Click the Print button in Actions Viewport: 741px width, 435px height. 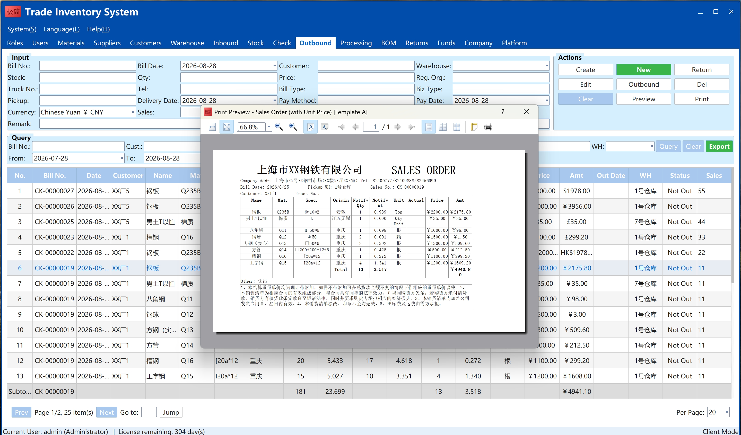[702, 99]
